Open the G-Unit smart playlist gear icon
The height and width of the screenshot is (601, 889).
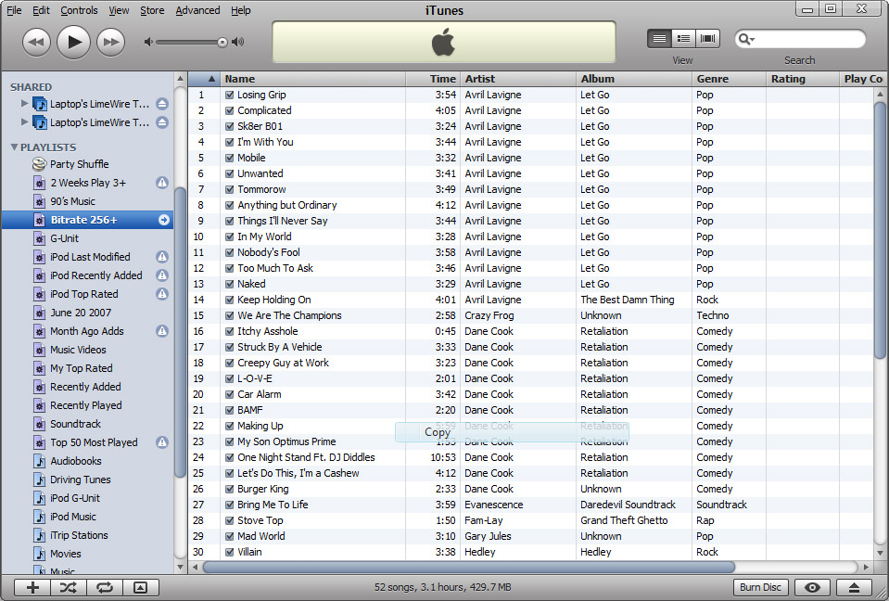[39, 238]
